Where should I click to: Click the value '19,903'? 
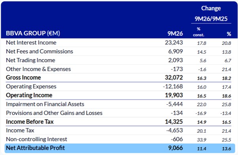click(x=174, y=95)
